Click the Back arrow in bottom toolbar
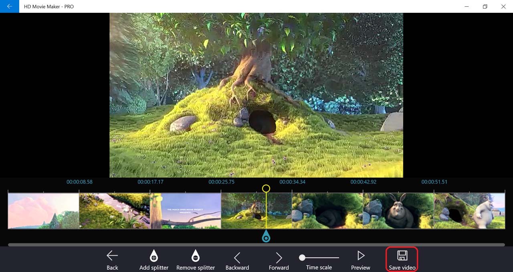The image size is (513, 272). [x=112, y=260]
